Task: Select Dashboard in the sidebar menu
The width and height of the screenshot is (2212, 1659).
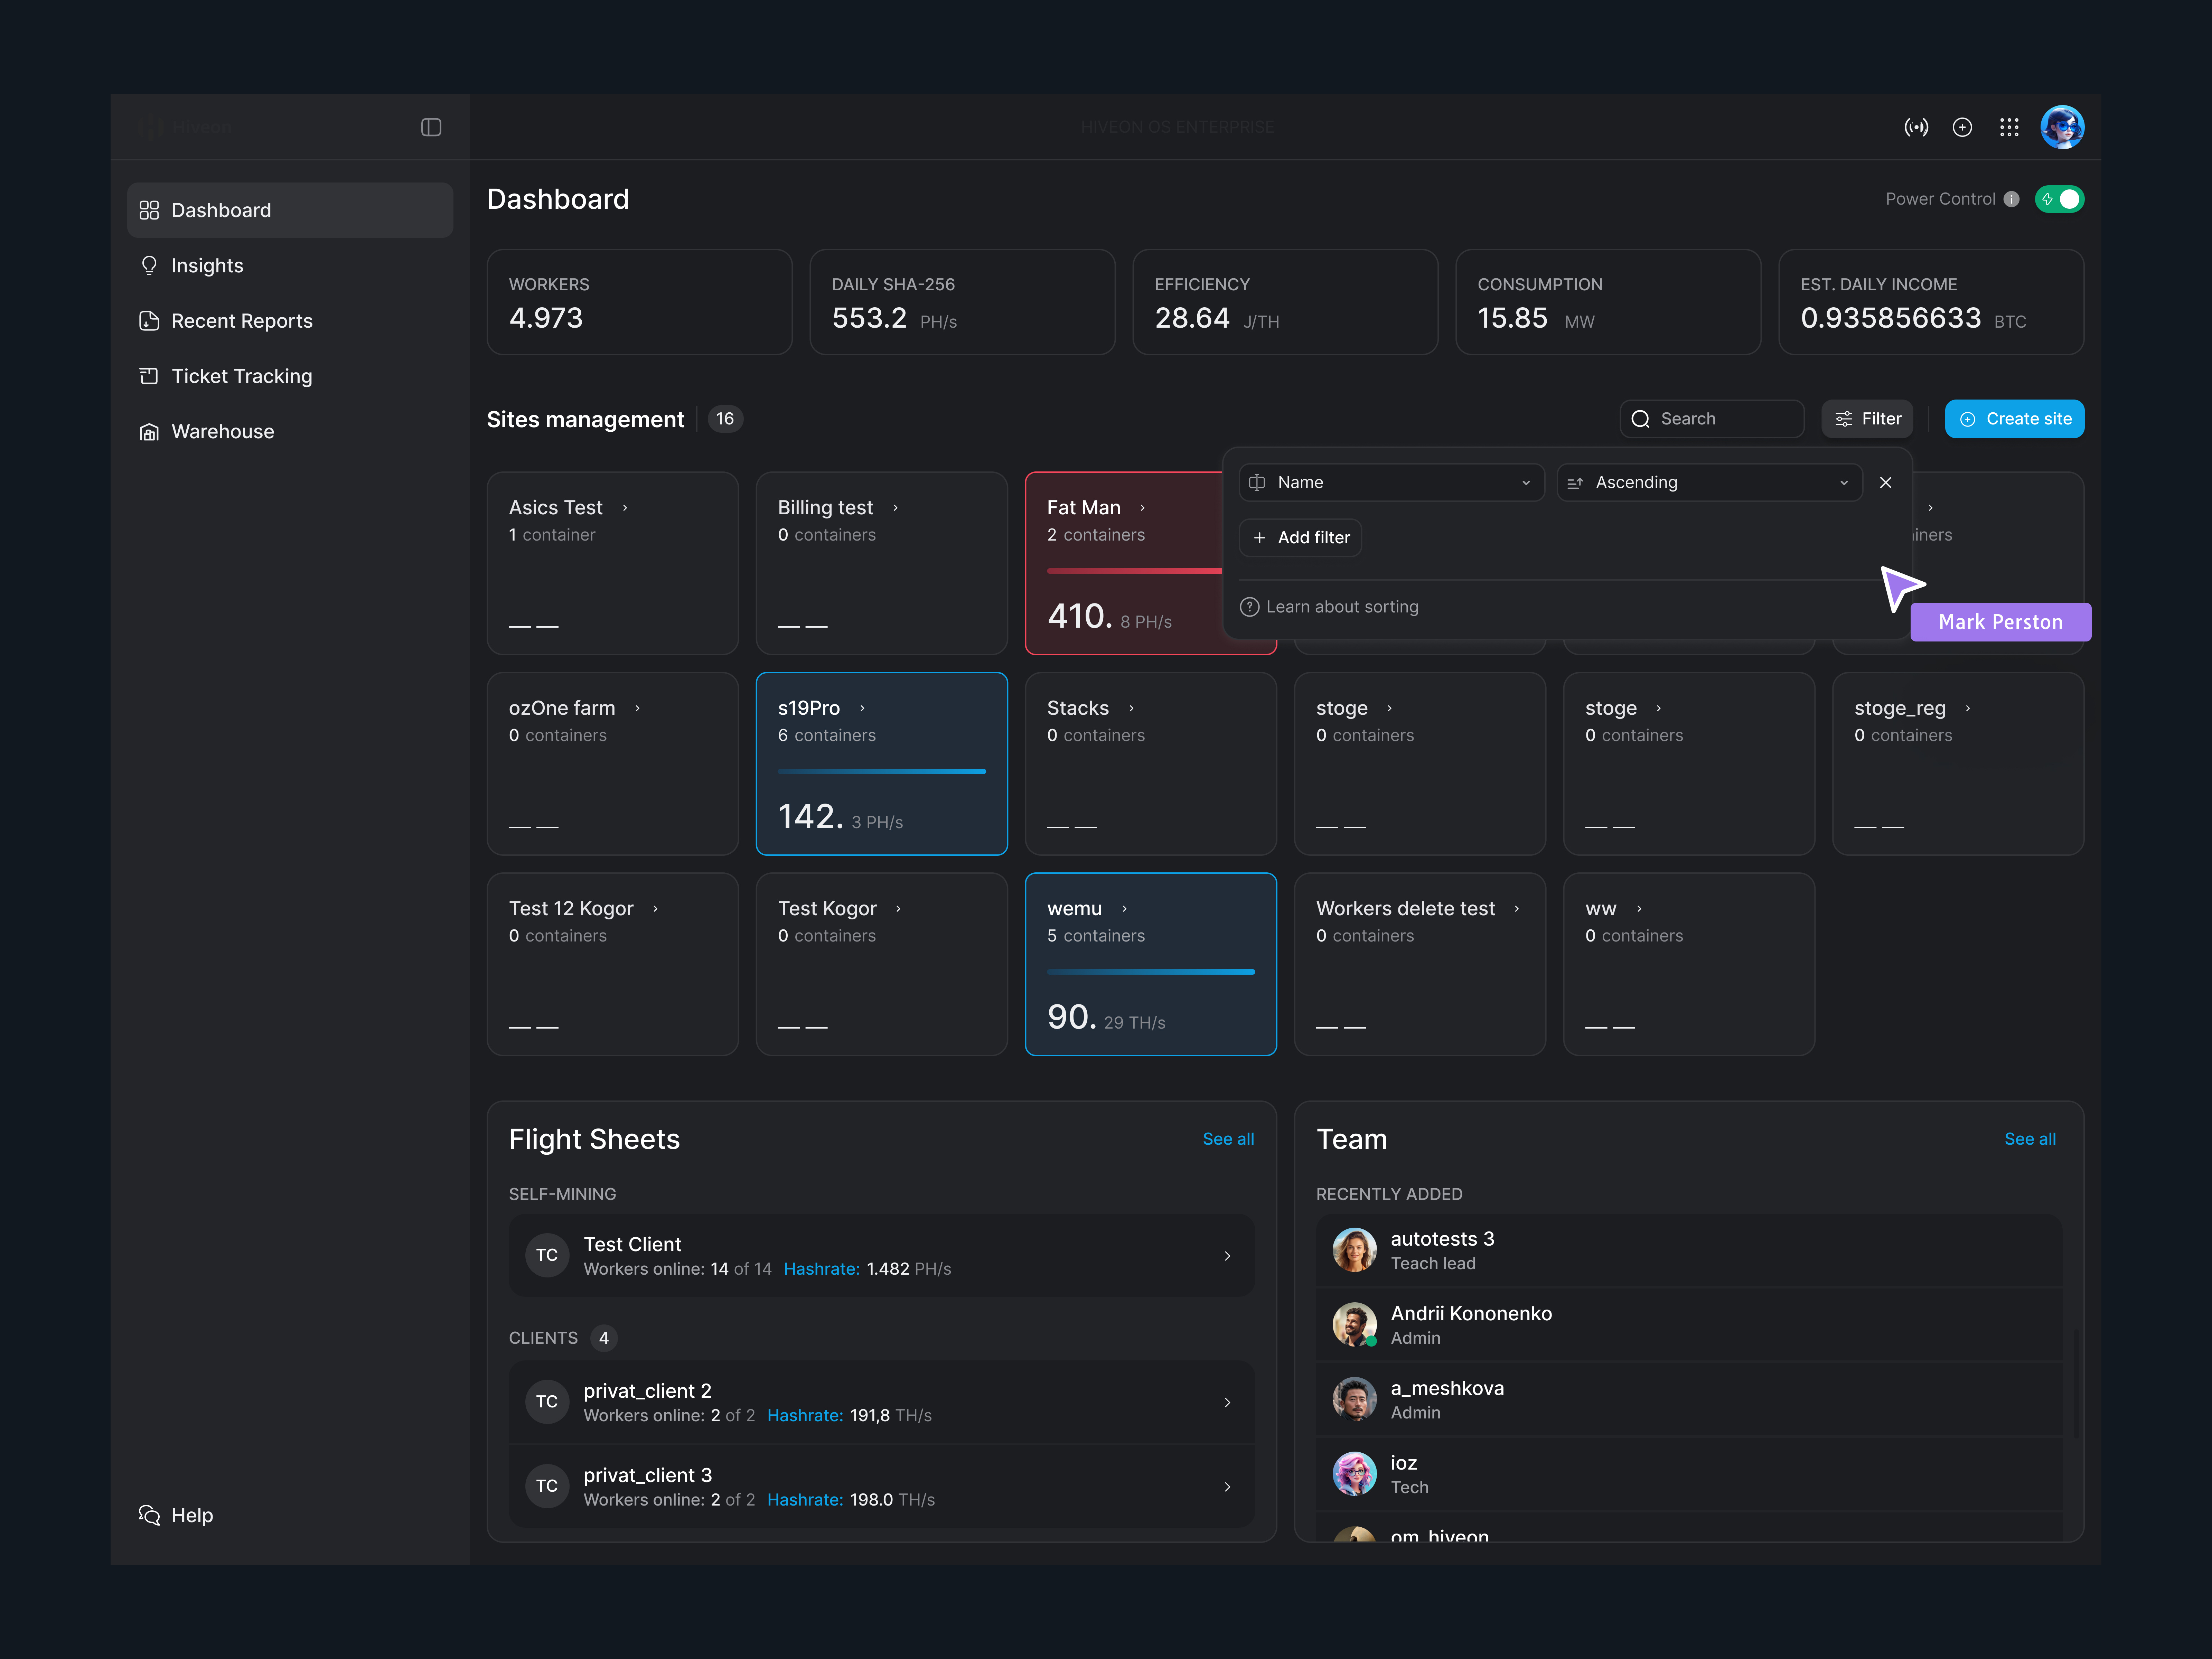Action: coord(220,210)
